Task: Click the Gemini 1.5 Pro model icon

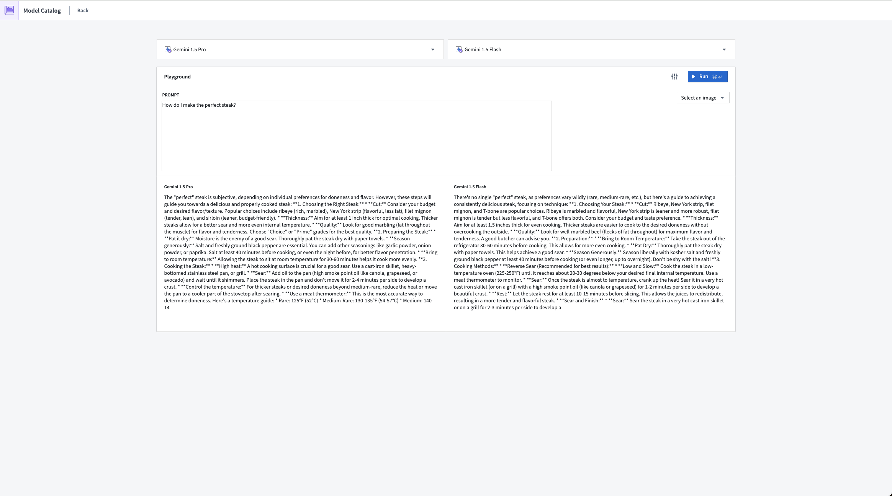Action: [x=168, y=49]
